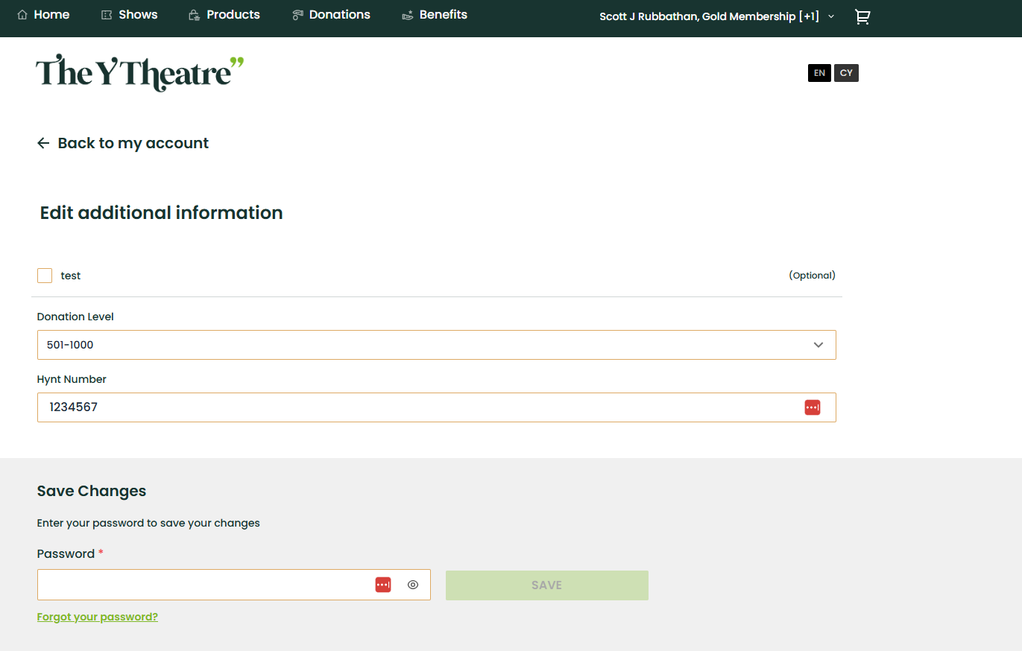The image size is (1022, 651).
Task: Tick the test checkbox
Action: pos(45,276)
